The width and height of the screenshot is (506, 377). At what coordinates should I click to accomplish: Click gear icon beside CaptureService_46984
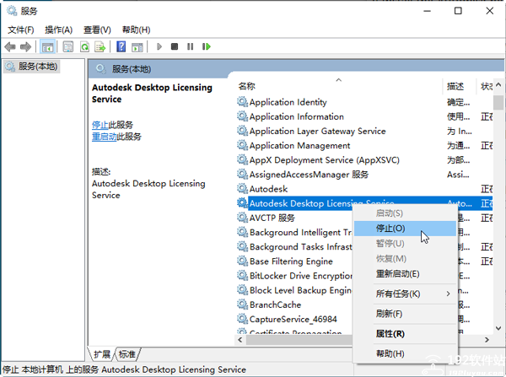242,319
